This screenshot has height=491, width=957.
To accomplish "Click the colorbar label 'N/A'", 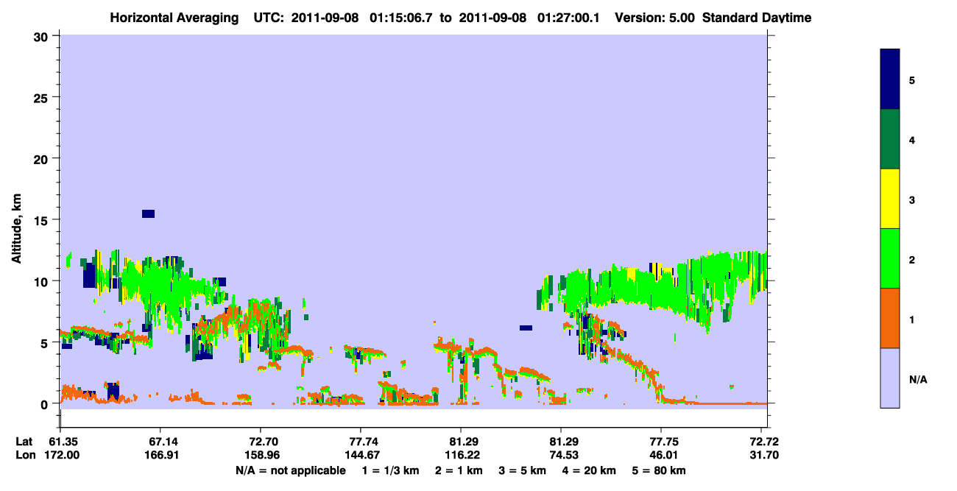I will click(918, 379).
